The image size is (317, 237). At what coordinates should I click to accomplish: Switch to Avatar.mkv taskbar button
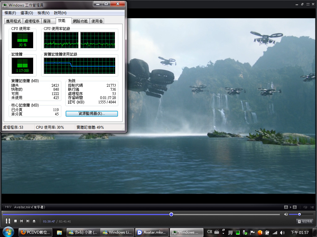pyautogui.click(x=152, y=232)
